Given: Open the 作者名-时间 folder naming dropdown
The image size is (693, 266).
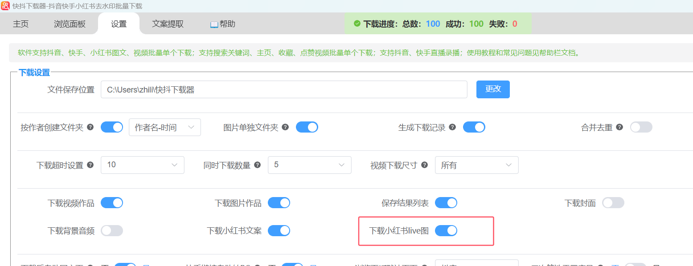Looking at the screenshot, I should click(165, 127).
